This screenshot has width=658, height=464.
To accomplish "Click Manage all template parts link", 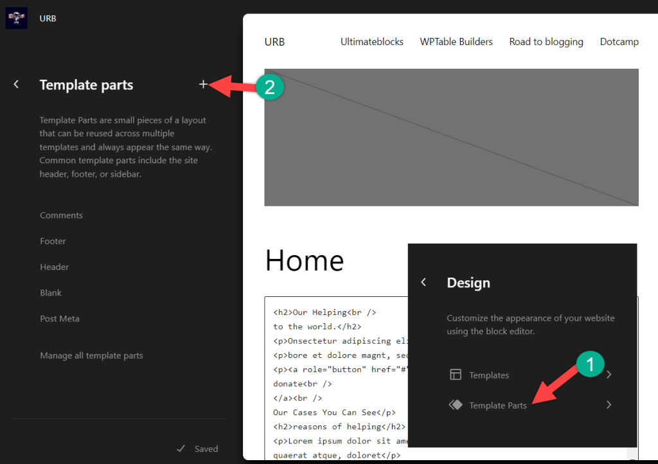I will (91, 355).
